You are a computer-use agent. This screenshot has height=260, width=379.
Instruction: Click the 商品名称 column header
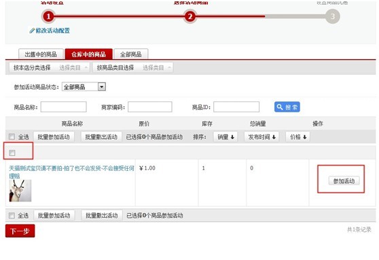coord(72,124)
